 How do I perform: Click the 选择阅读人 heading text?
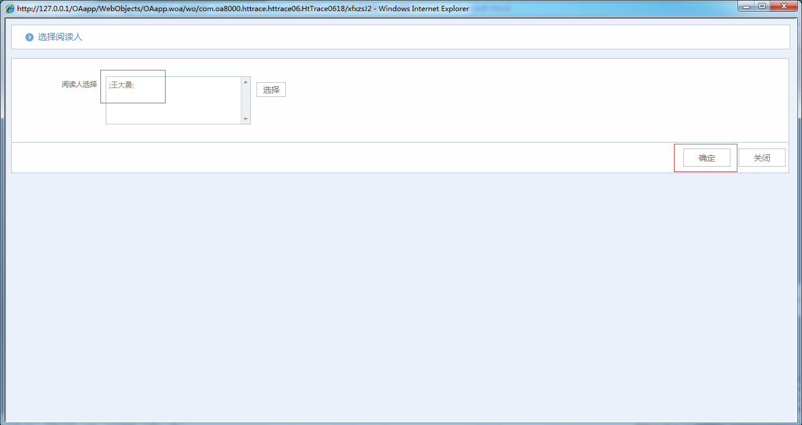[60, 37]
